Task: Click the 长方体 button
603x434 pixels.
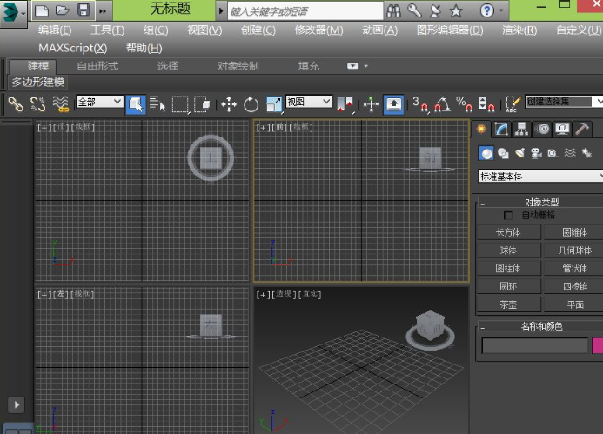Action: (x=508, y=232)
